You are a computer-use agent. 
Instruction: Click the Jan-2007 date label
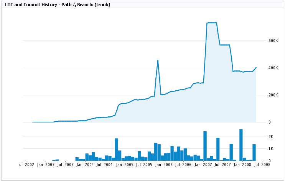tap(202, 165)
